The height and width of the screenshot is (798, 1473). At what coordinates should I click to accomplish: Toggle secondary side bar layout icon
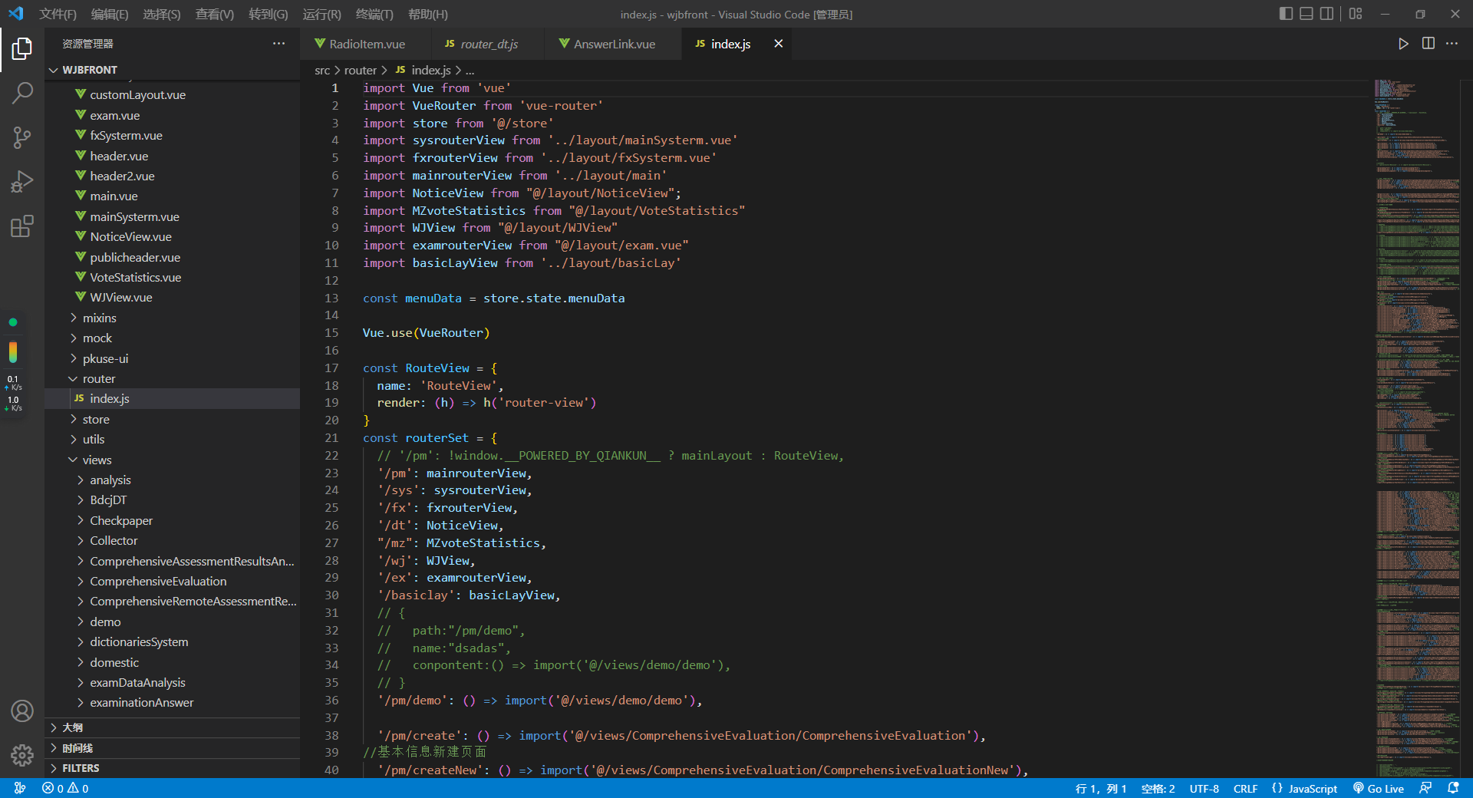click(1326, 14)
